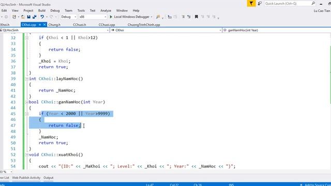Switch to the CChuoi.h tab
The height and width of the screenshot is (186, 331).
pos(79,25)
